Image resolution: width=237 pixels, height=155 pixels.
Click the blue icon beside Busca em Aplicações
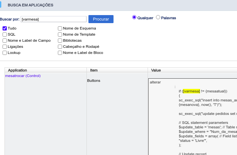0,4
